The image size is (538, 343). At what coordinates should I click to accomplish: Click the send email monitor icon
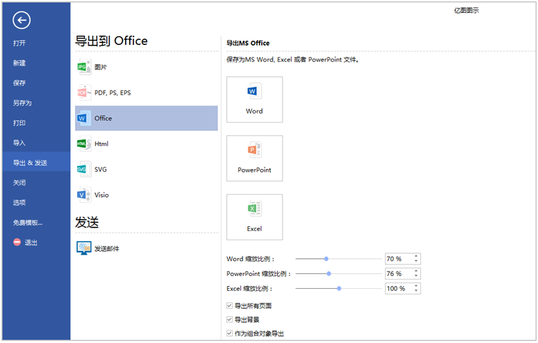tap(83, 248)
